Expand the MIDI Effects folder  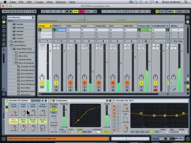[9, 42]
